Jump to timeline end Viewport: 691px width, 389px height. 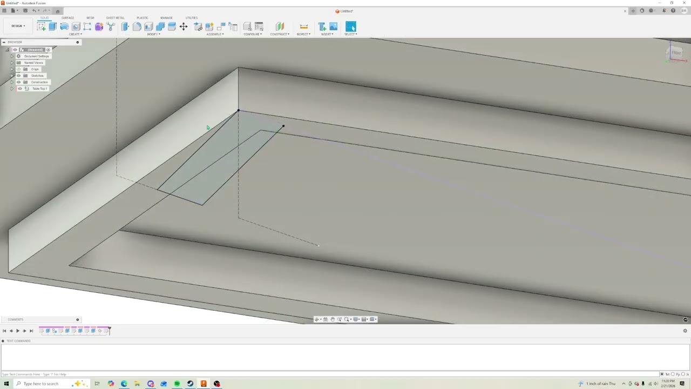pyautogui.click(x=31, y=331)
